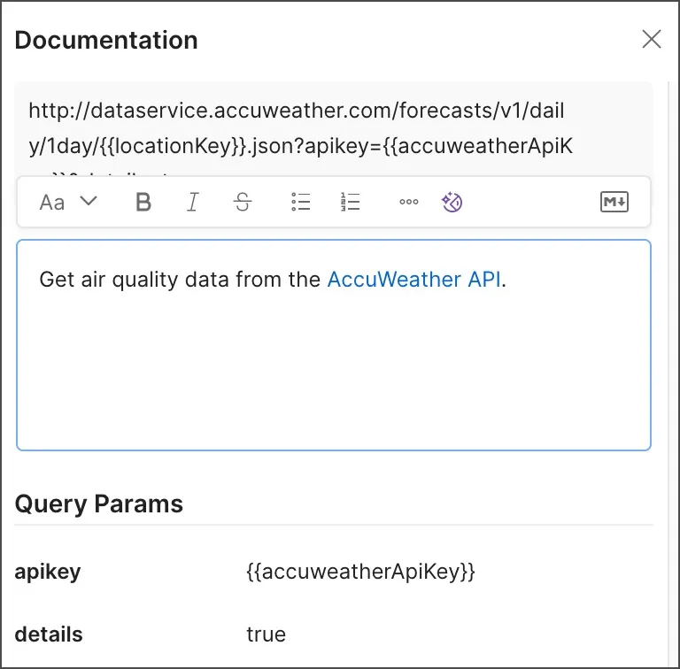Open the Aa text style dropdown
The width and height of the screenshot is (680, 669).
[68, 203]
